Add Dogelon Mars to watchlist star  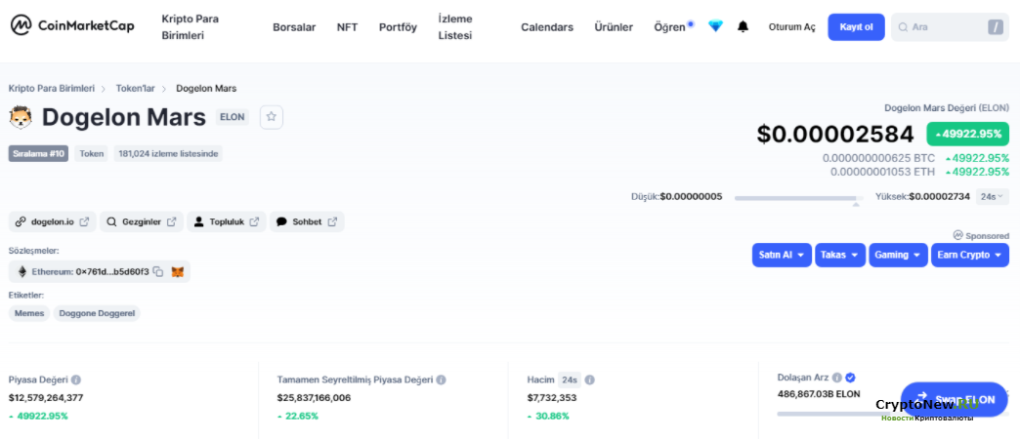(272, 117)
